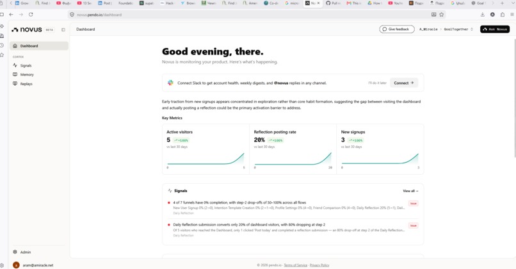Image resolution: width=516 pixels, height=269 pixels.
Task: Click the Privacy Policy footer link
Action: pos(319,265)
